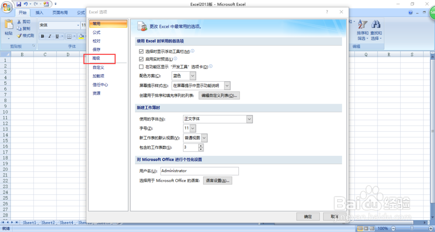Open 查找和选择 find and select

pos(376,30)
